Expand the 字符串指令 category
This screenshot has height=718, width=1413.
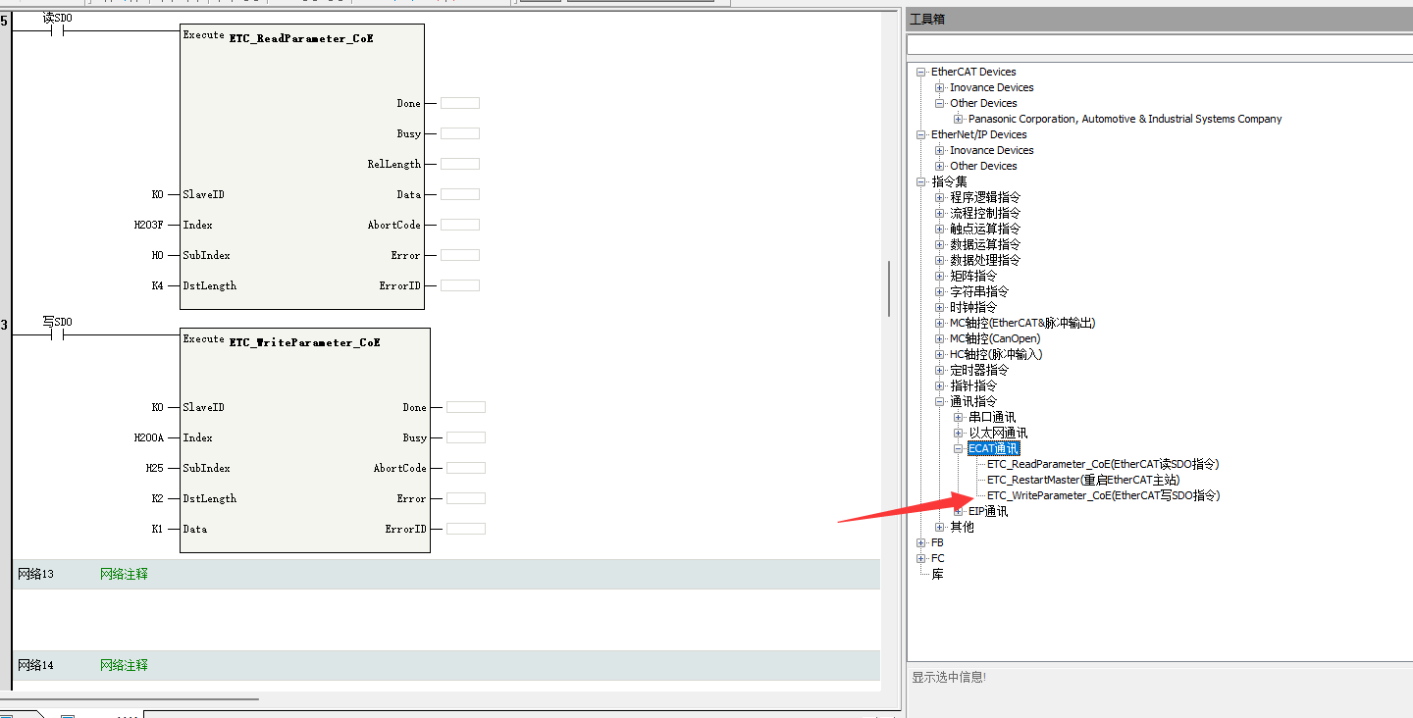pyautogui.click(x=940, y=291)
